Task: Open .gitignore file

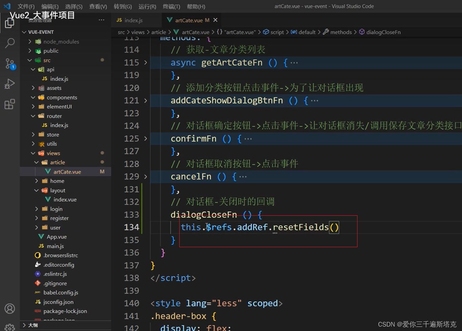Action: pyautogui.click(x=66, y=283)
